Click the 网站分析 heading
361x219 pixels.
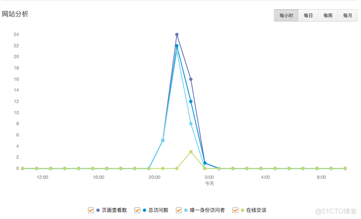[x=15, y=14]
